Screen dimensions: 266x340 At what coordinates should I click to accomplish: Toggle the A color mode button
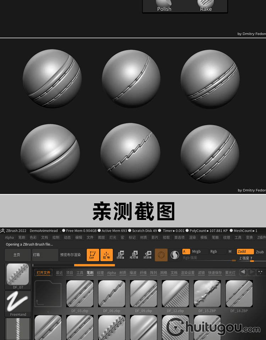click(186, 251)
